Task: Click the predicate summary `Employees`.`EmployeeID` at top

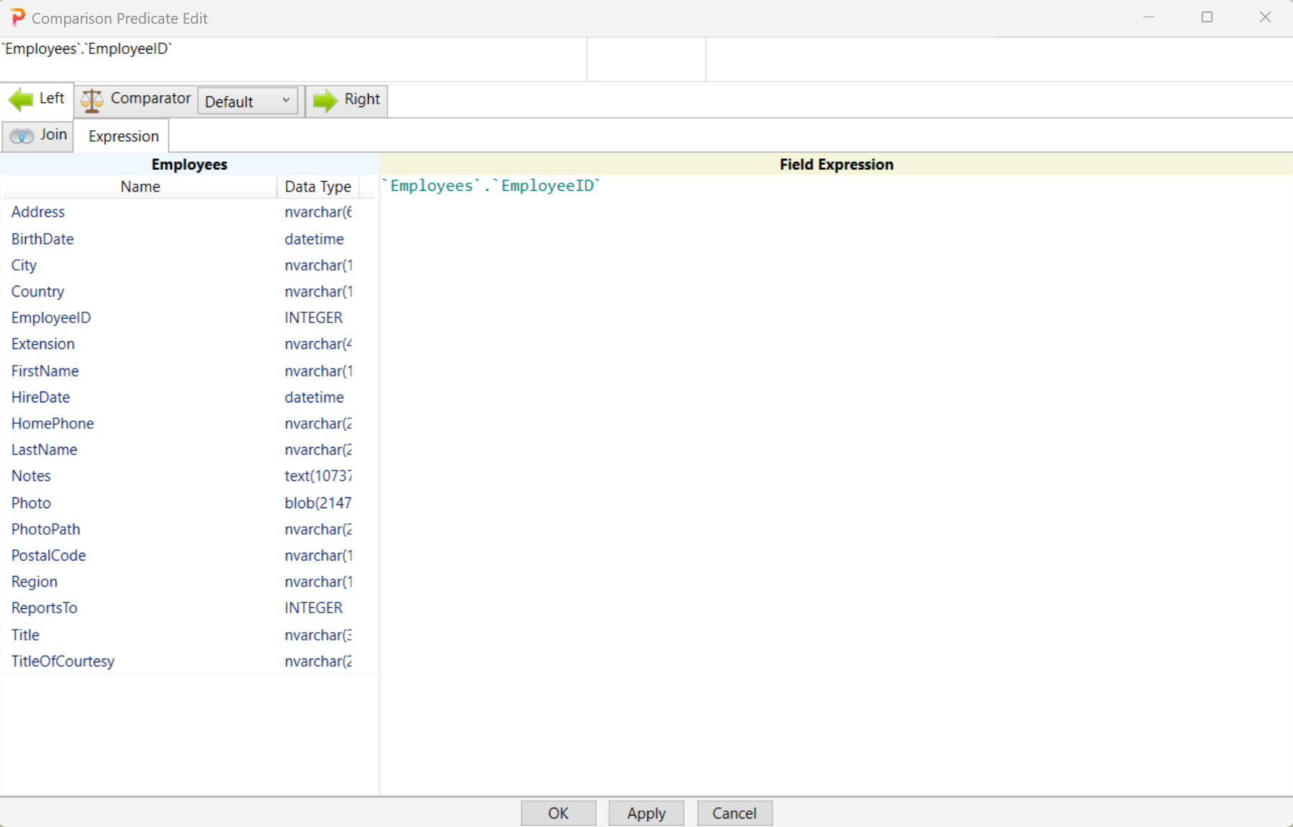Action: (x=87, y=49)
